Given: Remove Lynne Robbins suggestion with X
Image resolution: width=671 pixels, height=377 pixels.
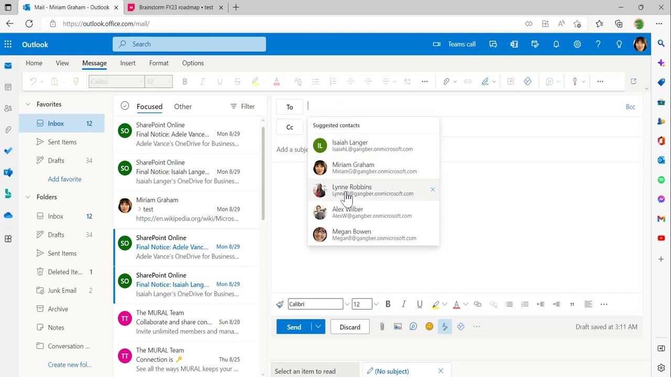Looking at the screenshot, I should point(432,190).
